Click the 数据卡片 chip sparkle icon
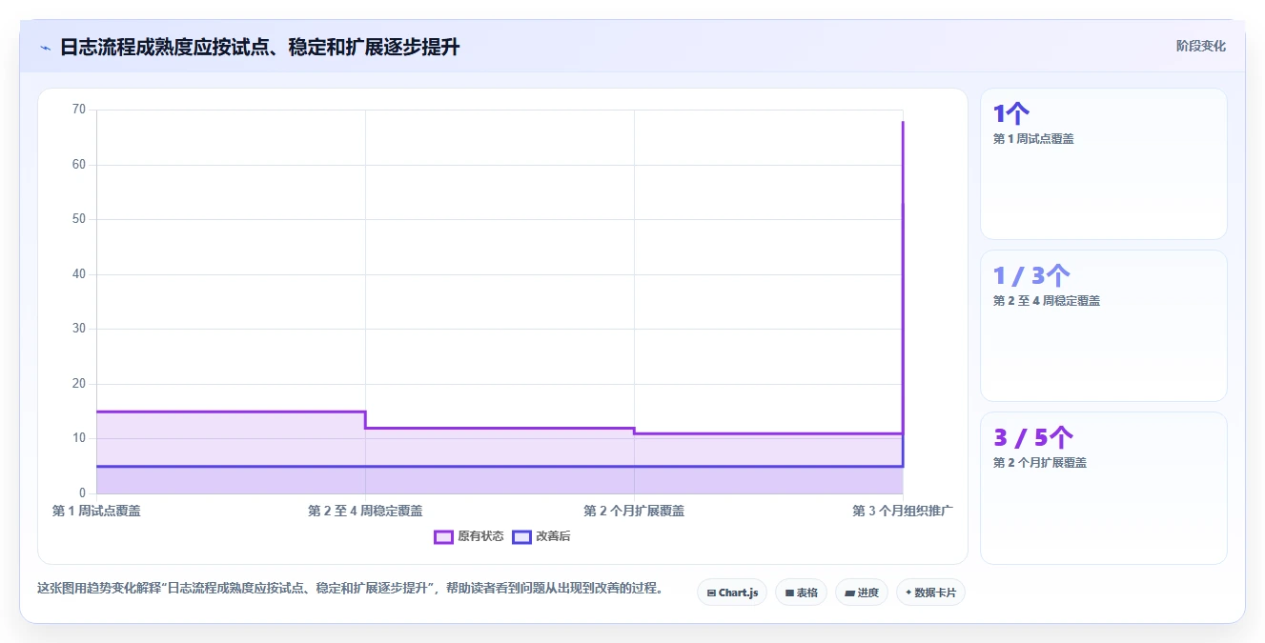 pos(908,593)
